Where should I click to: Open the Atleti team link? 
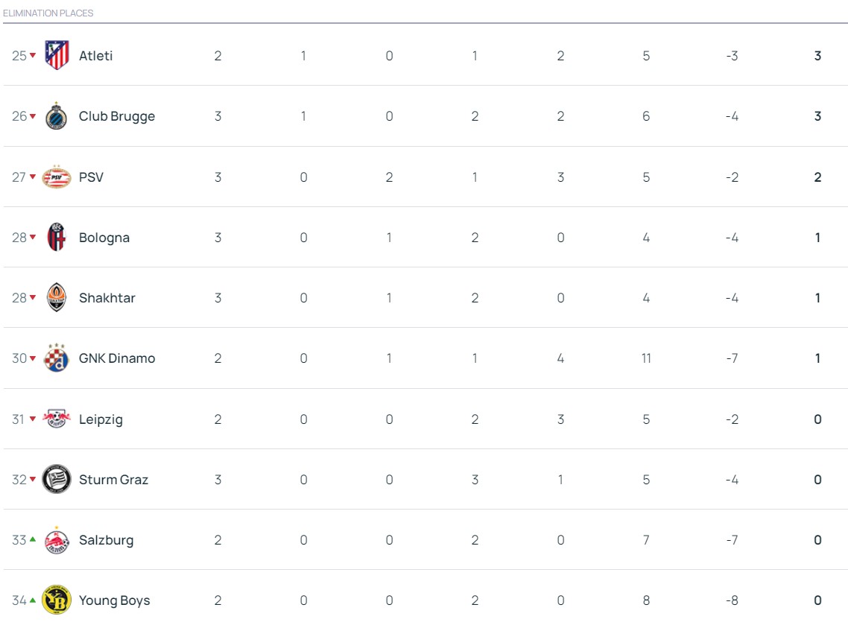(96, 56)
